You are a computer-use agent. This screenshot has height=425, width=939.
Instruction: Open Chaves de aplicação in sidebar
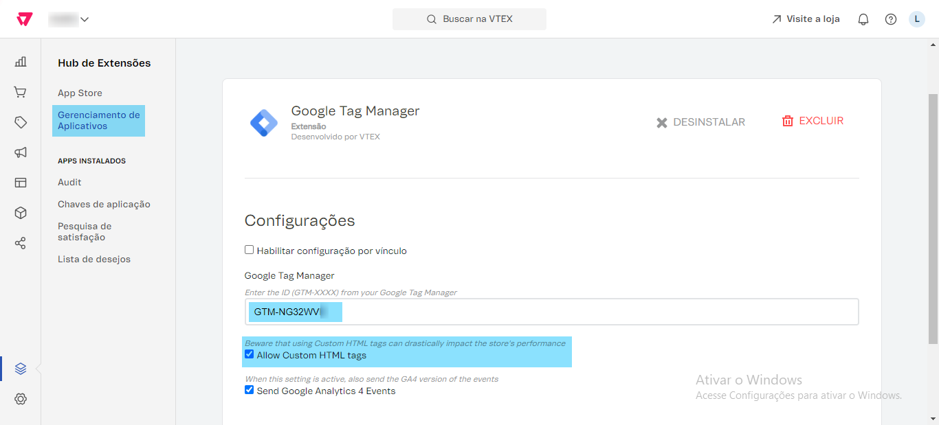point(104,205)
